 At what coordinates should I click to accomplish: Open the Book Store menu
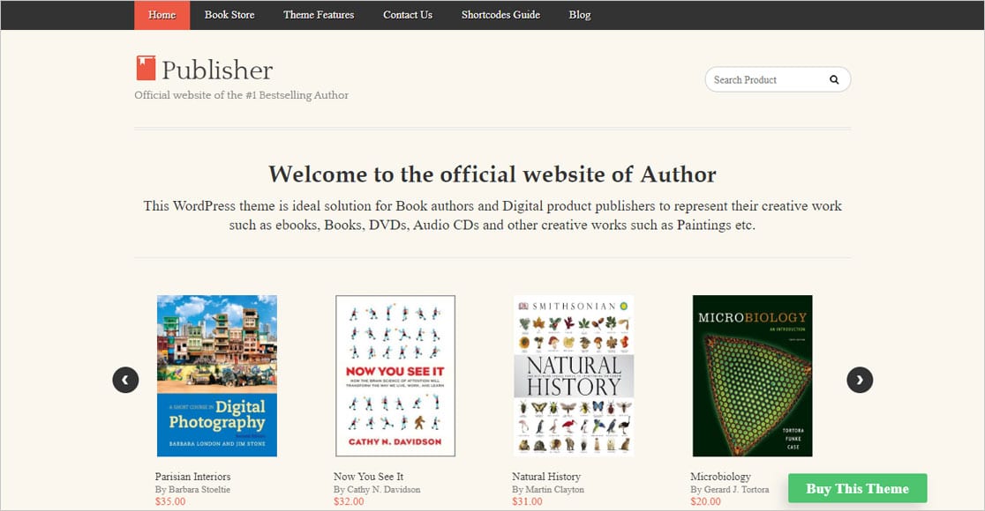click(229, 15)
